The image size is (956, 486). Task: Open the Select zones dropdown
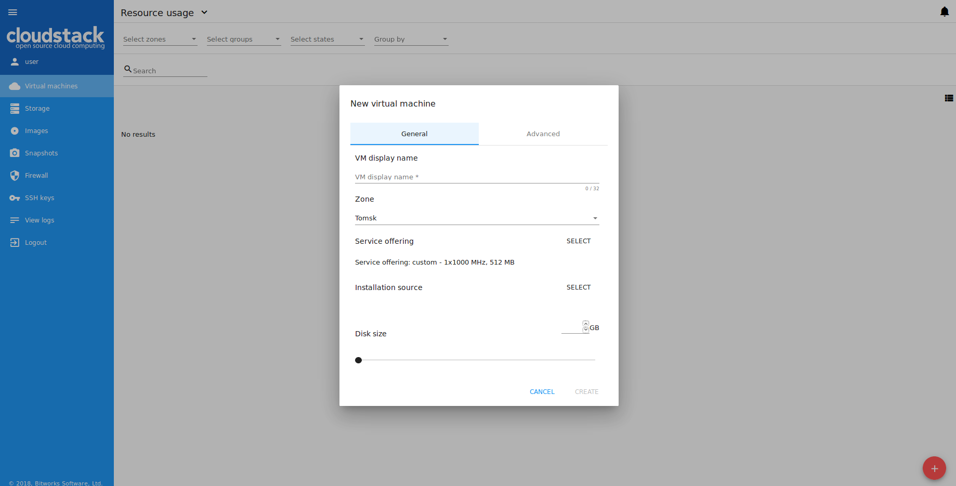point(160,40)
